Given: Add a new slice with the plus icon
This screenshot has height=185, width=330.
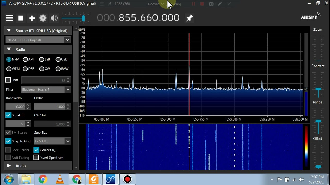Looking at the screenshot, I should coord(32,18).
